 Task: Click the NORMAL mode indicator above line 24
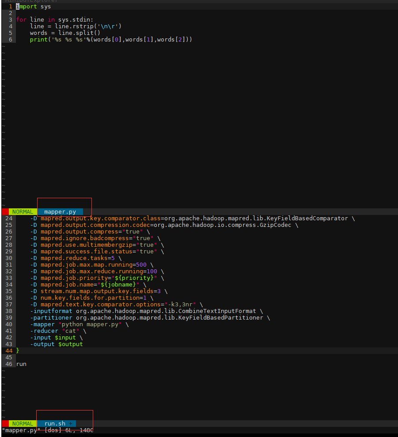coord(23,212)
